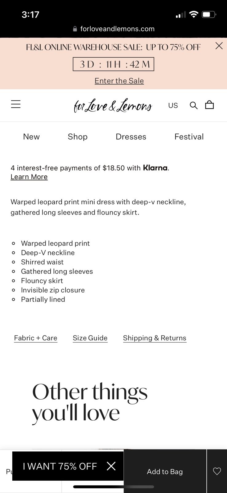Click the Add to Bag button
This screenshot has width=227, height=493.
165,471
